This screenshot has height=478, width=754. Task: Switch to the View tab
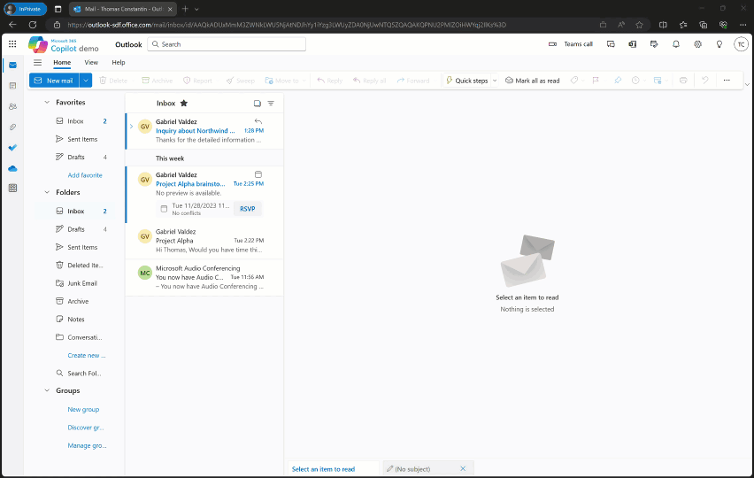click(x=91, y=63)
